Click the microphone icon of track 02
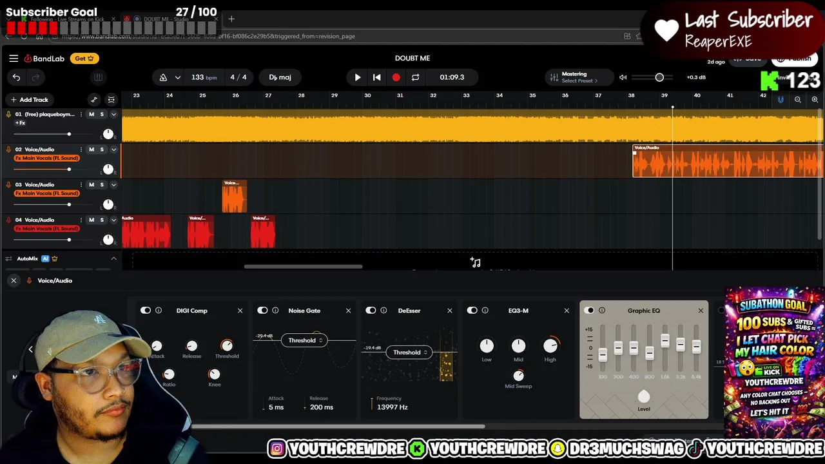Viewport: 825px width, 464px height. click(8, 150)
